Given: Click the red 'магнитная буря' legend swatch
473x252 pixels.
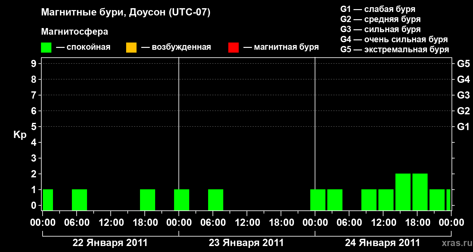Looking at the screenshot, I should [233, 48].
